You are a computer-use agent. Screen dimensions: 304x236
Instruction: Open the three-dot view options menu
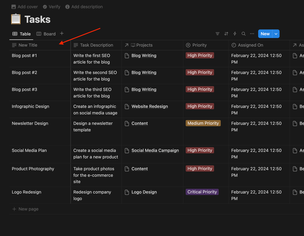coord(252,34)
